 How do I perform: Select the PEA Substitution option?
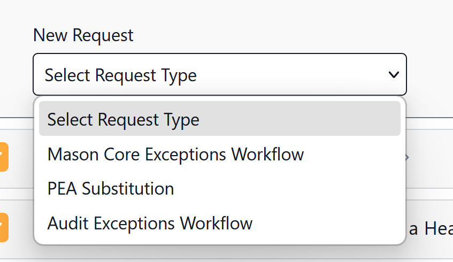coord(111,189)
